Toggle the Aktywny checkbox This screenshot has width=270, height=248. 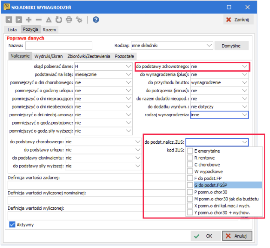point(12,224)
